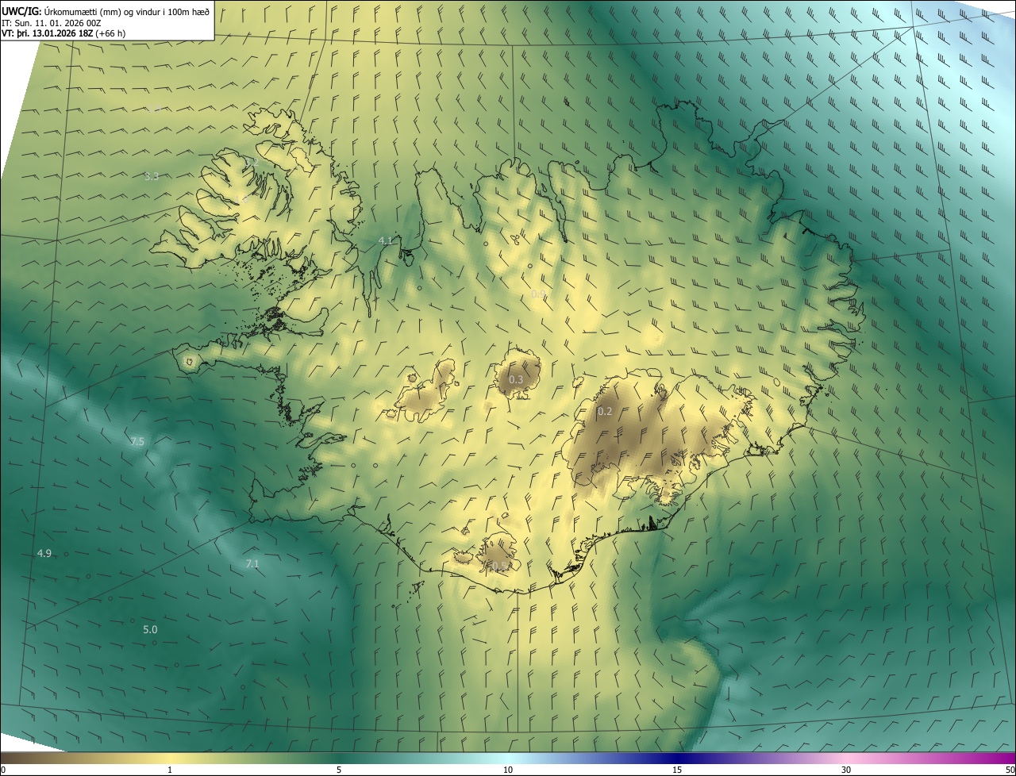Click the colorbar tick label 15

point(677,770)
